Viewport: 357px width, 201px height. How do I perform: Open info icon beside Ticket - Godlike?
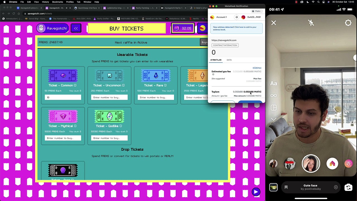(120, 126)
